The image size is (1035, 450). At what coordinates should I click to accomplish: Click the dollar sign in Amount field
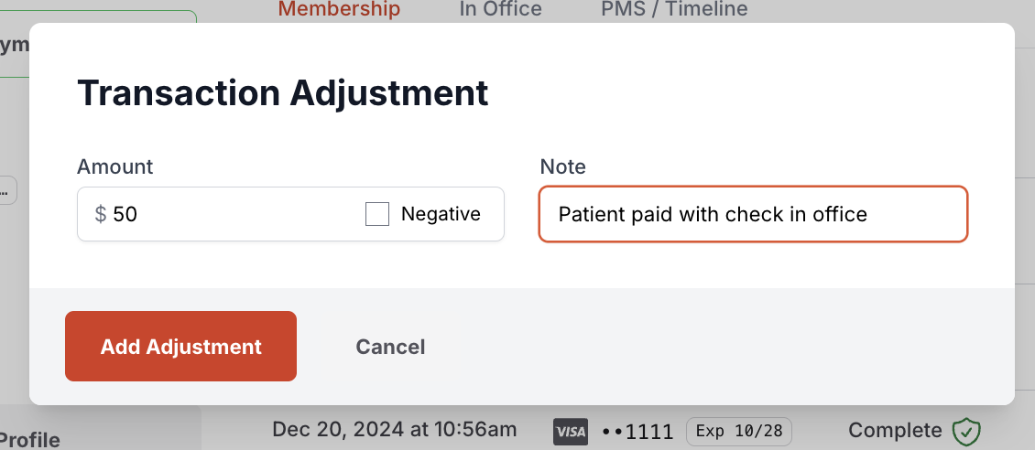pyautogui.click(x=101, y=214)
